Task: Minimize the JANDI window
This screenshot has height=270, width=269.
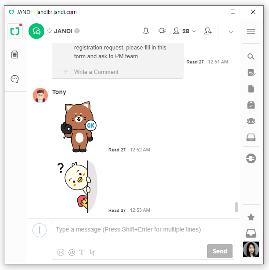Action: (213, 12)
